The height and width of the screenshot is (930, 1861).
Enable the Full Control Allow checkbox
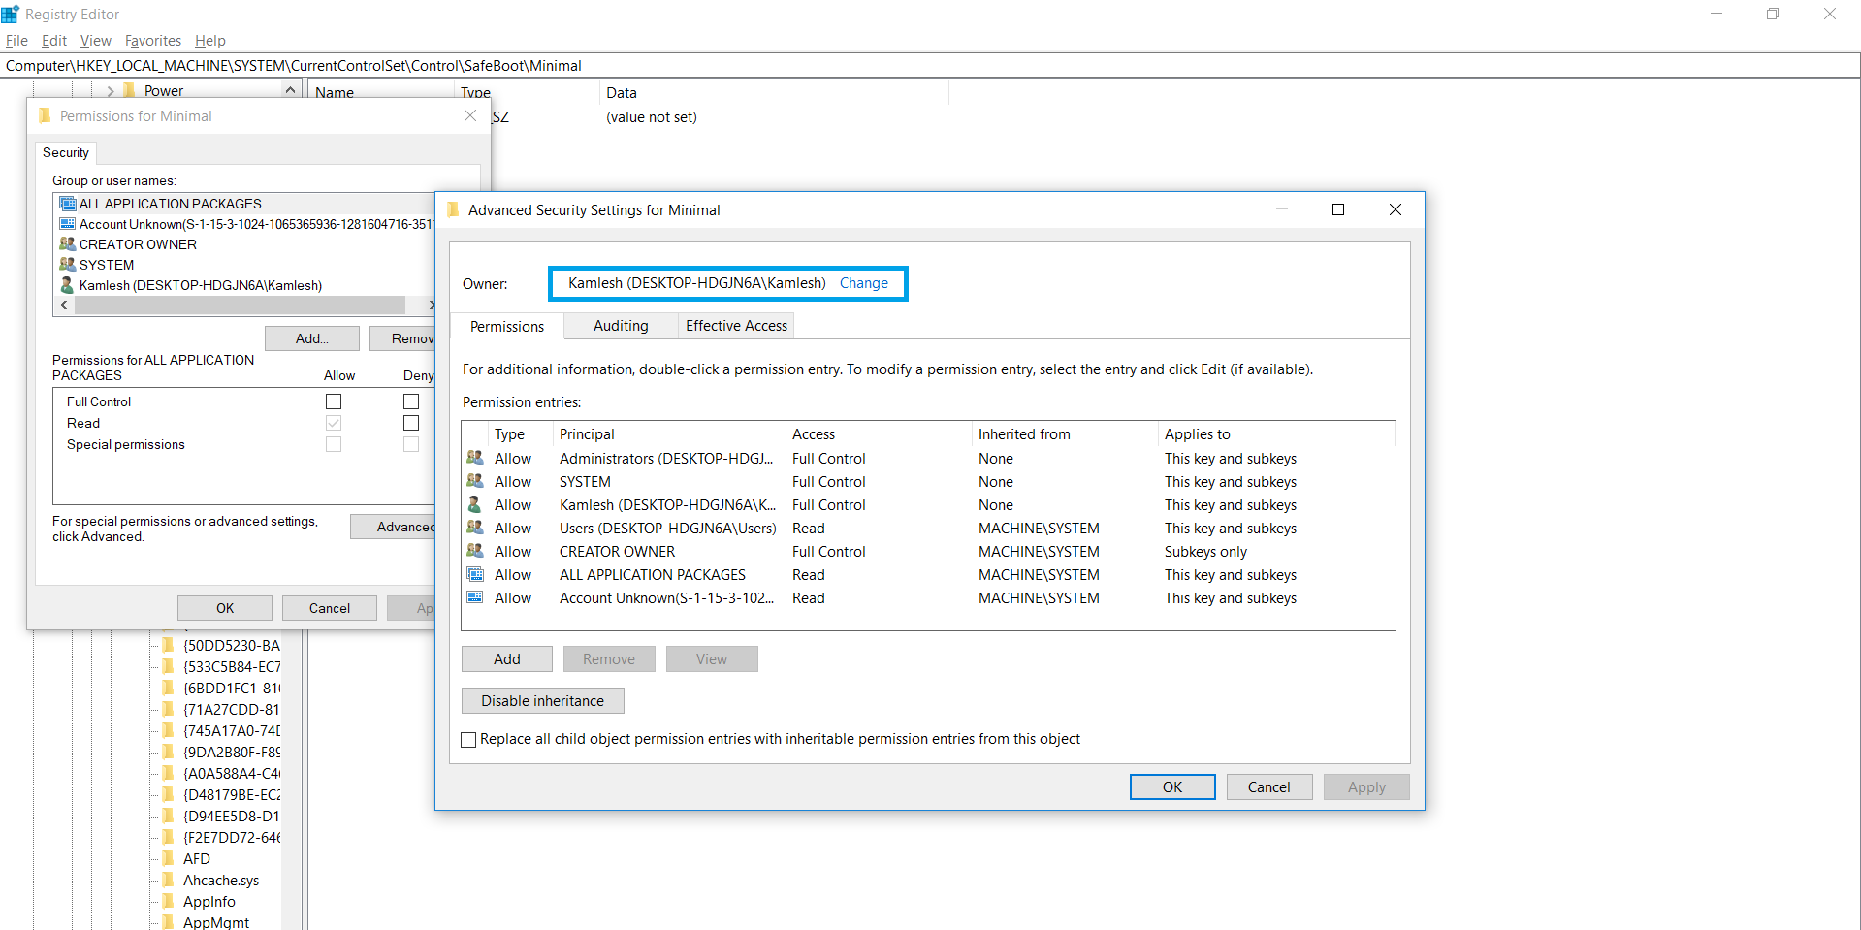[334, 401]
